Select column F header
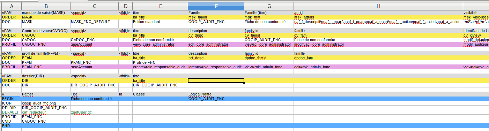Image resolution: width=489 pixels, height=131 pixels. [x=216, y=6]
